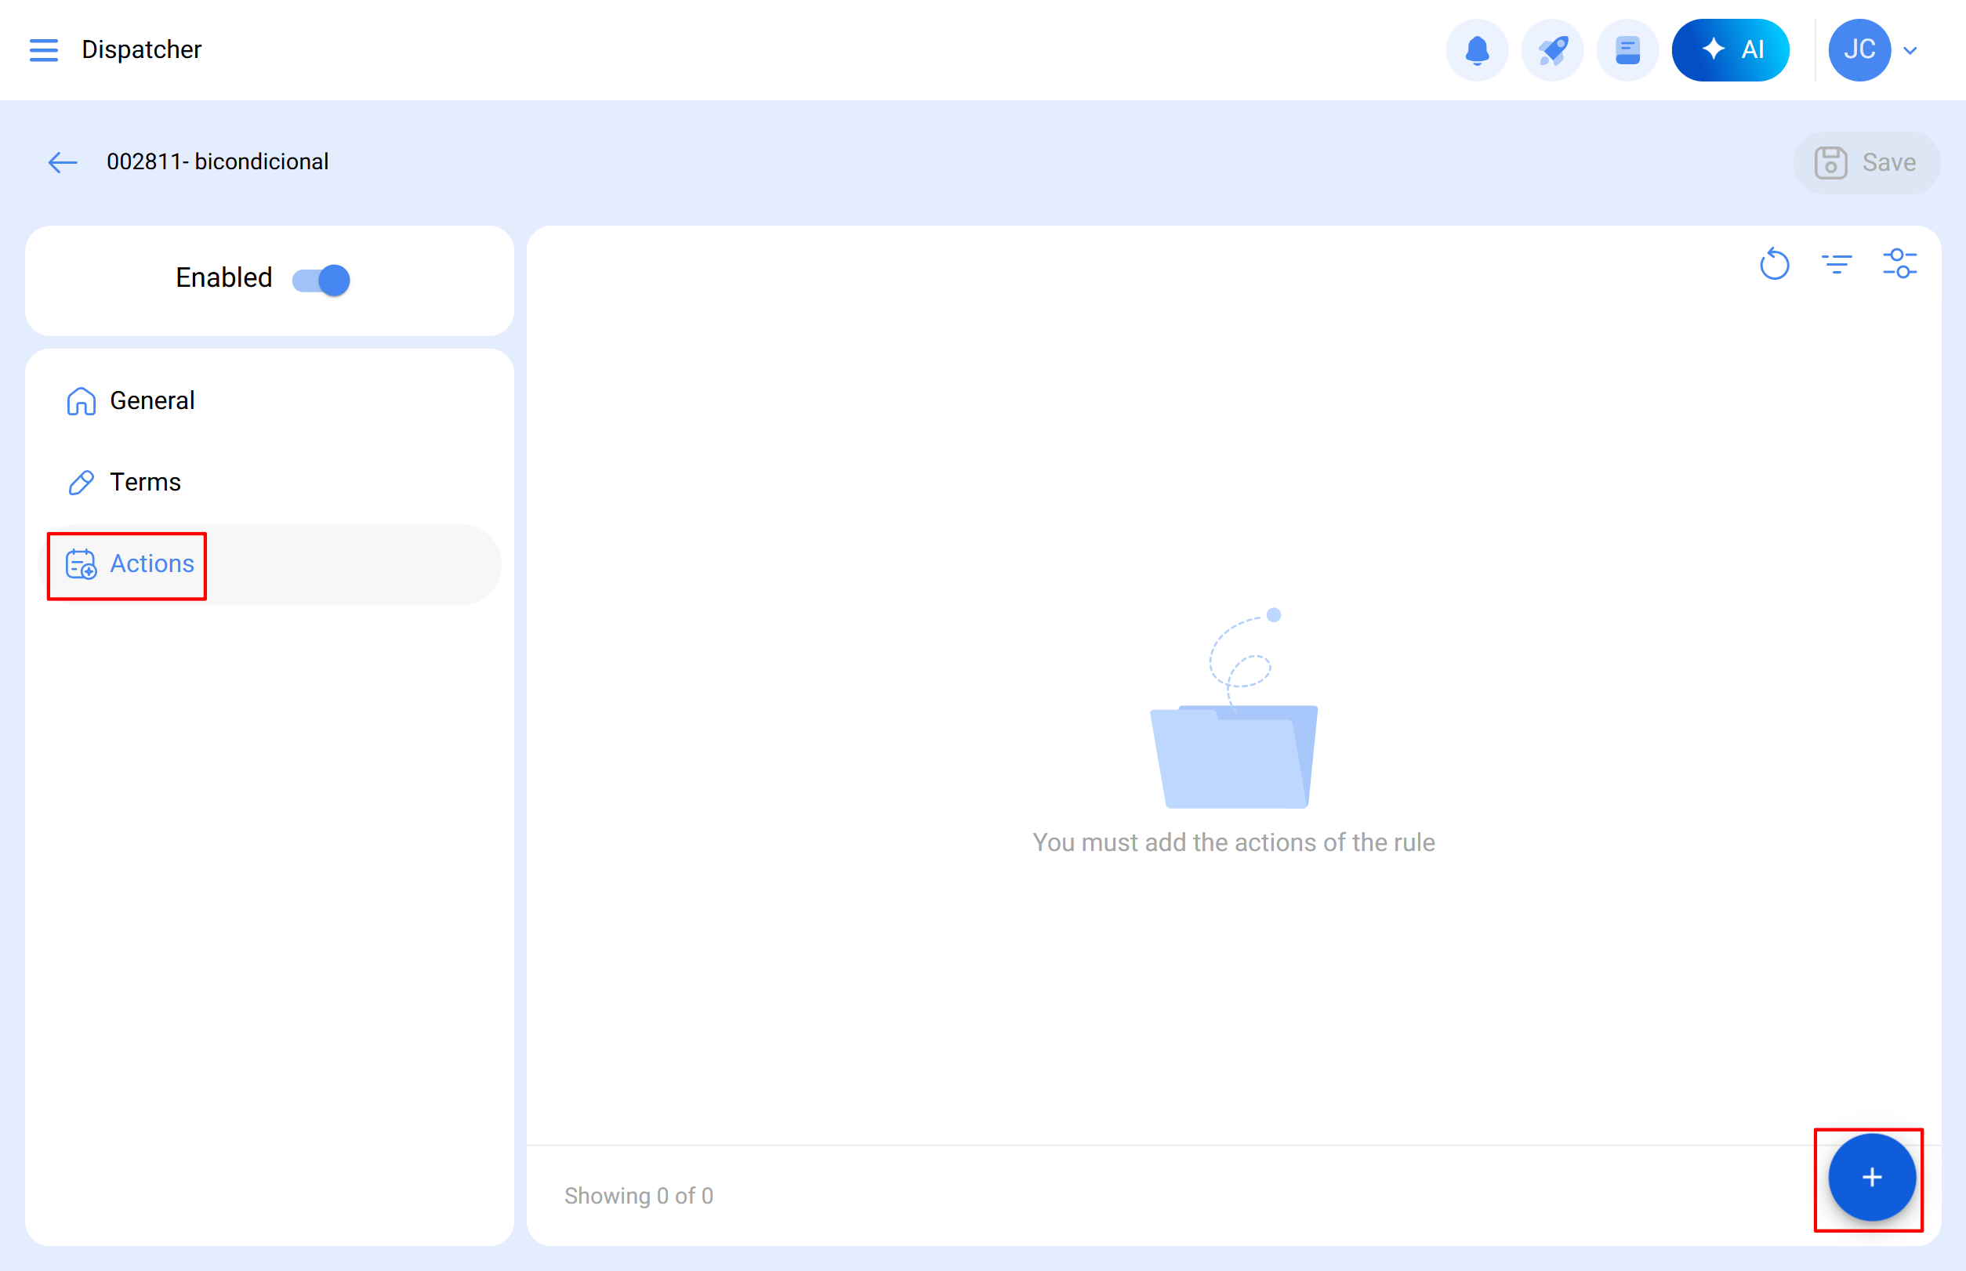
Task: Open the Terms section
Action: pos(145,482)
